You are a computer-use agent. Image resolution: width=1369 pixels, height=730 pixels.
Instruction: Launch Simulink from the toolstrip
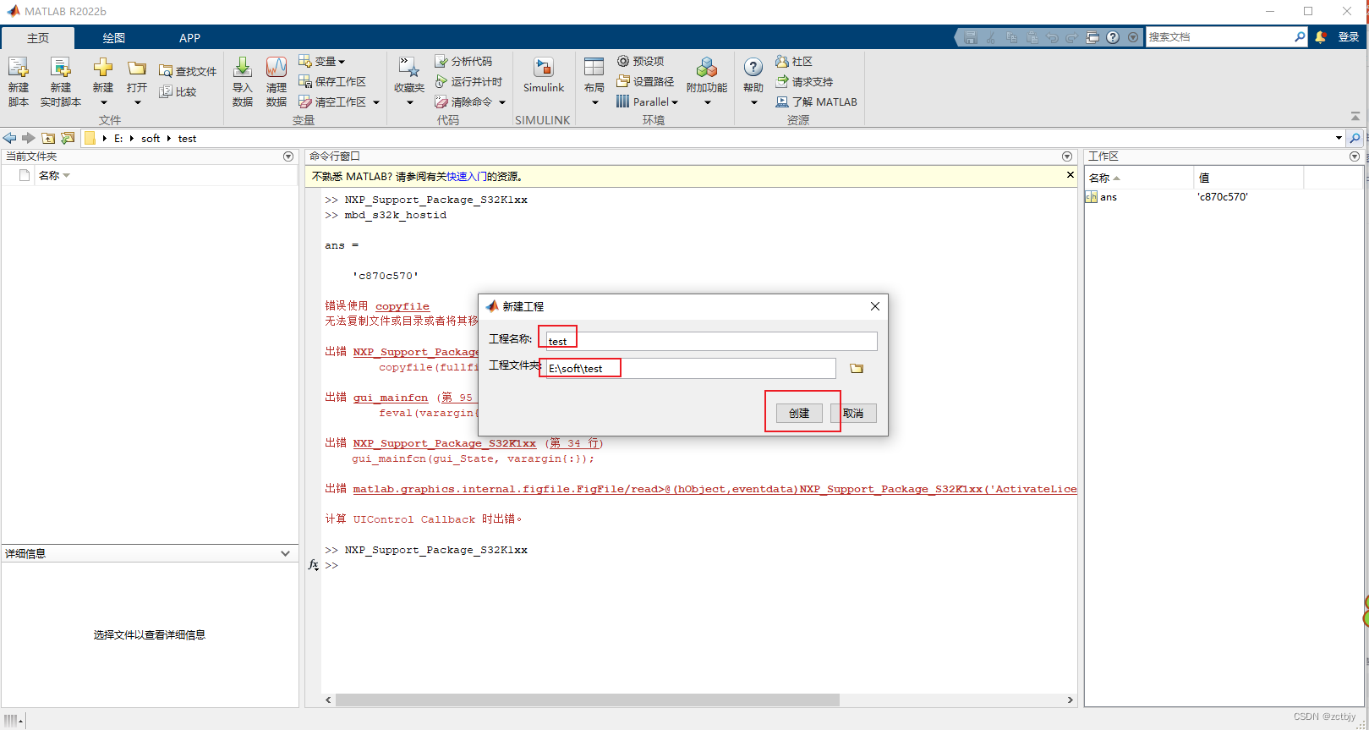pos(544,75)
